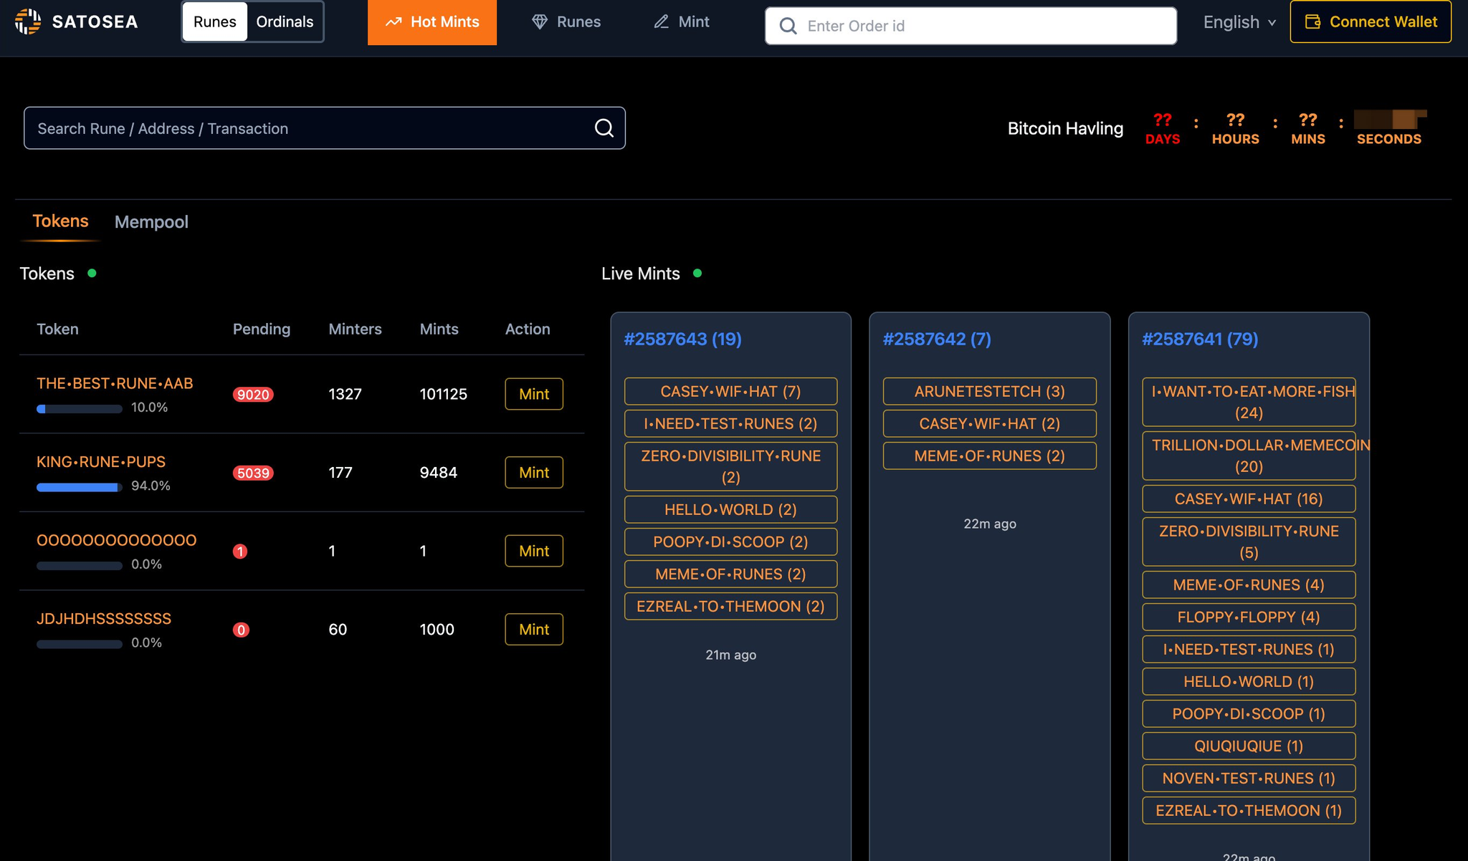Viewport: 1468px width, 861px height.
Task: Click the wallet icon on Connect Wallet
Action: click(x=1312, y=22)
